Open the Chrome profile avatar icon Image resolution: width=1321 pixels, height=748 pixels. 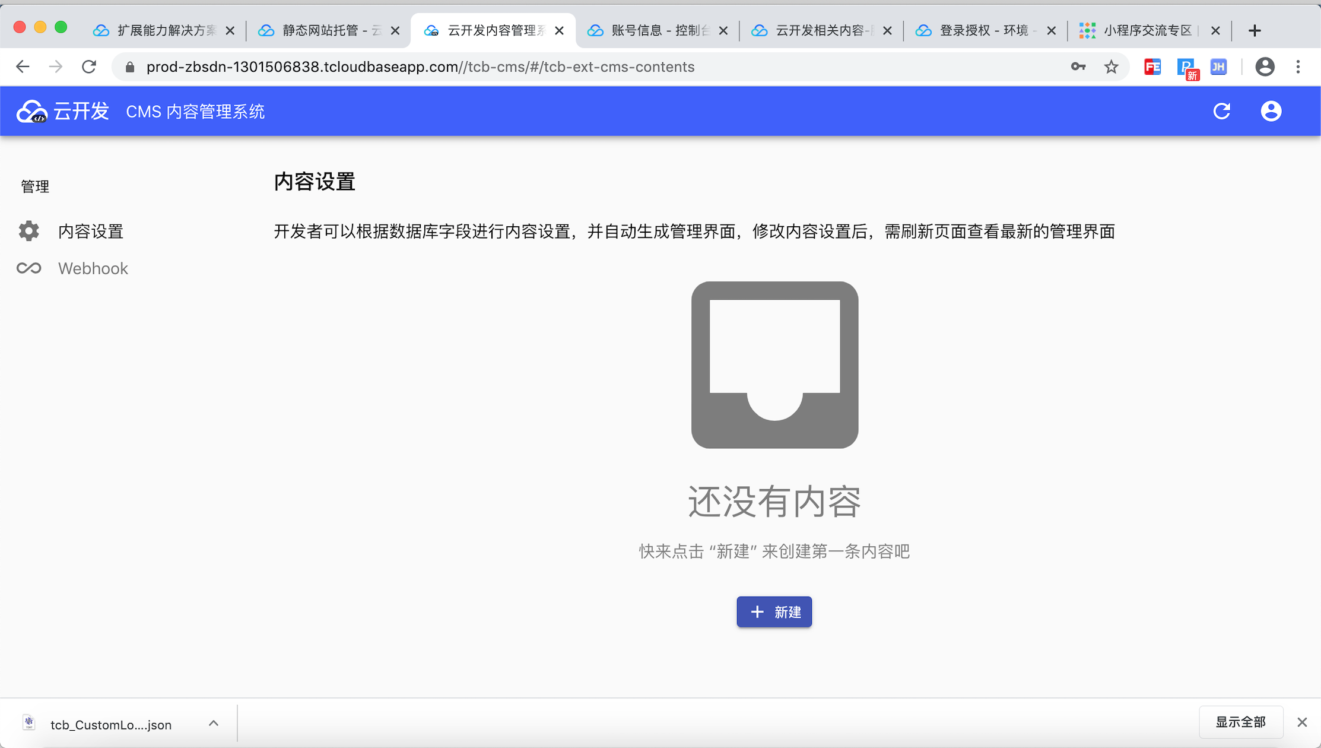click(x=1265, y=66)
